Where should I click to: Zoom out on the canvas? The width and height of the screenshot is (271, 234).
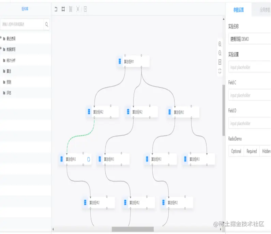[x=220, y=53]
